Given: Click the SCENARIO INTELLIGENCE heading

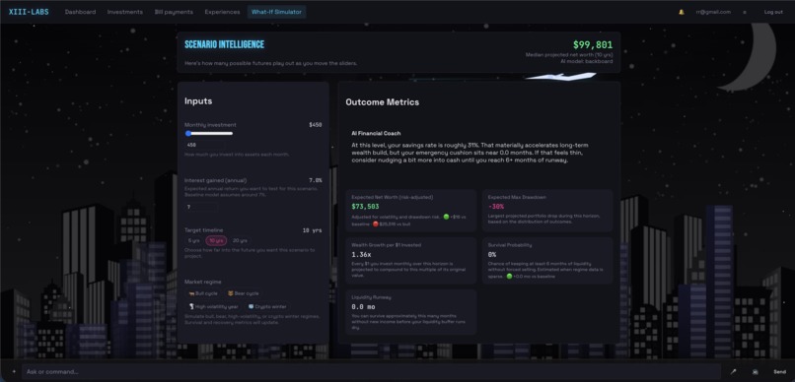Looking at the screenshot, I should tap(224, 44).
